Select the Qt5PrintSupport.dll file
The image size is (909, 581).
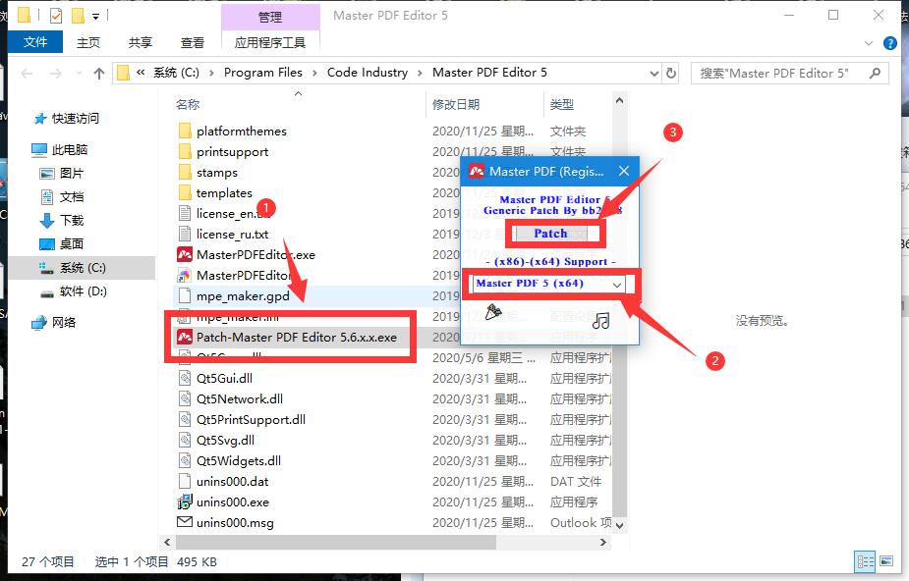251,419
